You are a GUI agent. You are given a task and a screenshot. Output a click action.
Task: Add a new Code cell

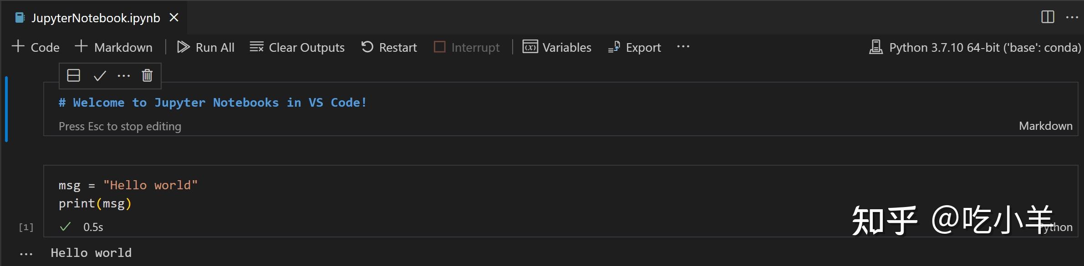[x=36, y=47]
